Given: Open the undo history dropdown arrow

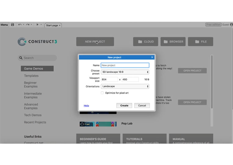Looking at the screenshot, I should (24, 25).
